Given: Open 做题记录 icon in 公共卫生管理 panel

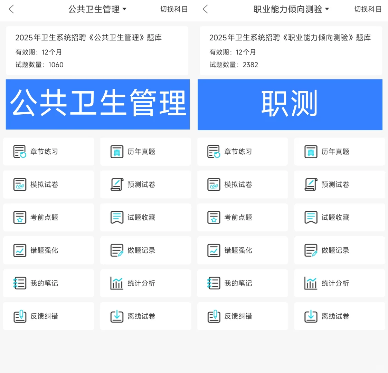Looking at the screenshot, I should pos(117,250).
